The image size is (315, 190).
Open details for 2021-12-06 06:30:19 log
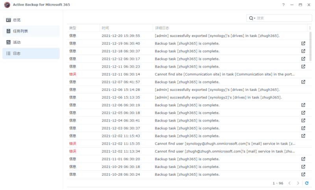coord(303,105)
